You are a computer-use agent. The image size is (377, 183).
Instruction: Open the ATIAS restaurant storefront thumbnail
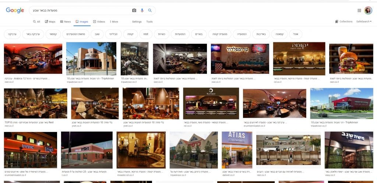237,150
